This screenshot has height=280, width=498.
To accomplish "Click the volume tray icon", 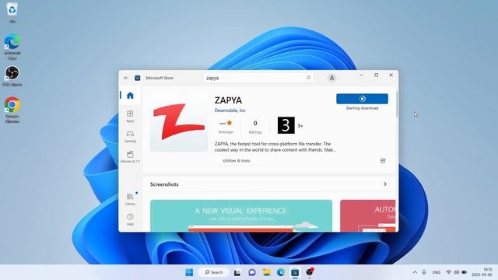I will (x=456, y=272).
